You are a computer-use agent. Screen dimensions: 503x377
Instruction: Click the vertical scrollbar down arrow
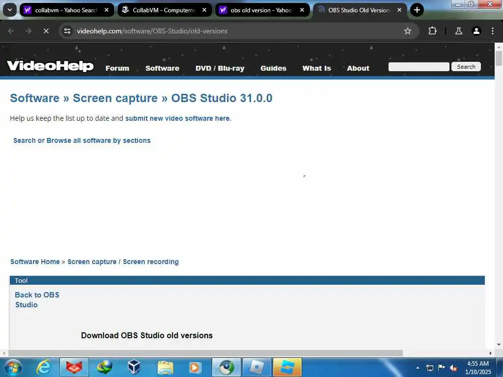coord(499,345)
